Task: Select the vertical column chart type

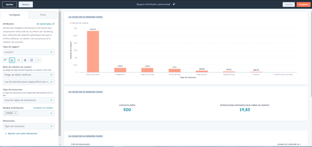Action: pyautogui.click(x=12, y=60)
